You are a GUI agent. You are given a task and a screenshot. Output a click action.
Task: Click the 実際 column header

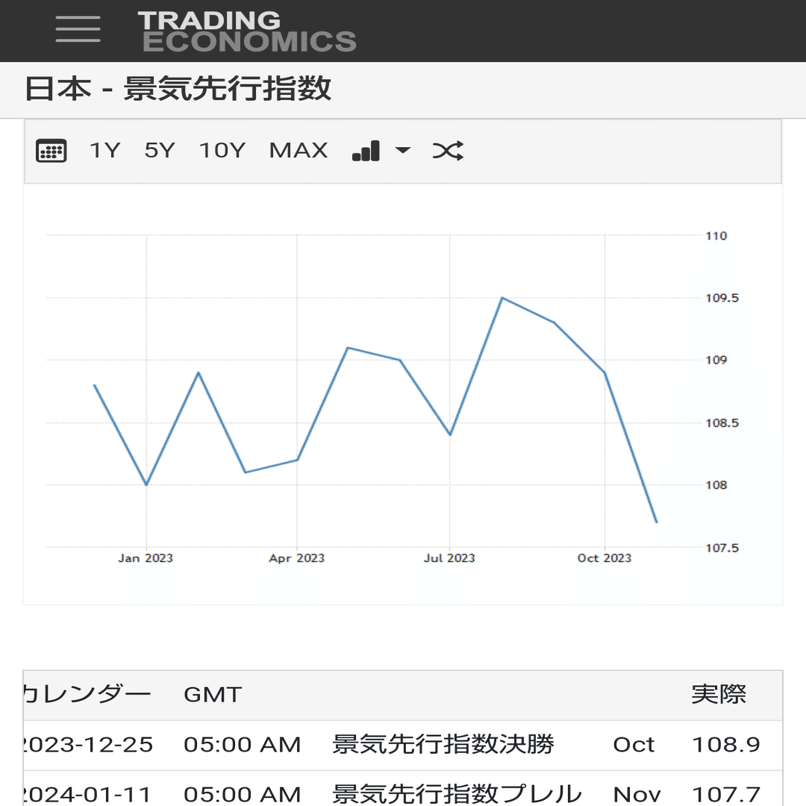718,694
